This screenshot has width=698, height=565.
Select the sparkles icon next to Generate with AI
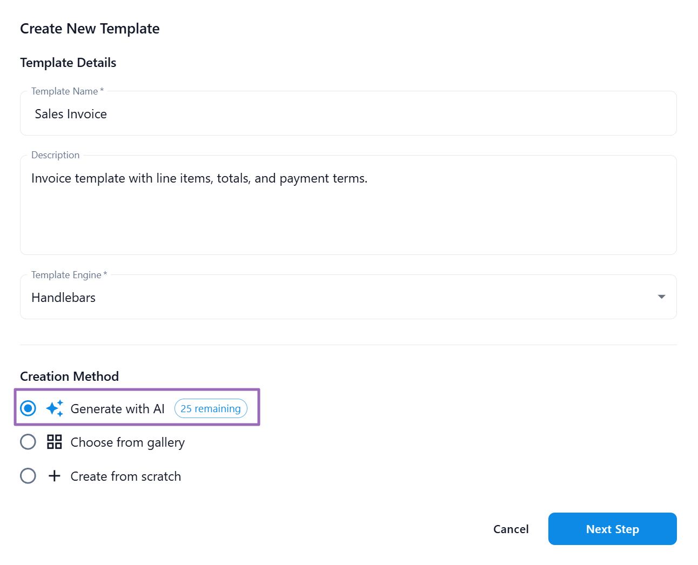[x=55, y=408]
